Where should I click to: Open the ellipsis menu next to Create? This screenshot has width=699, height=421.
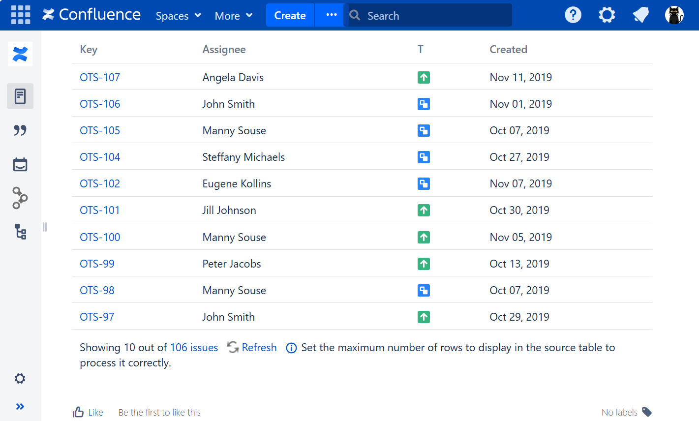coord(331,15)
